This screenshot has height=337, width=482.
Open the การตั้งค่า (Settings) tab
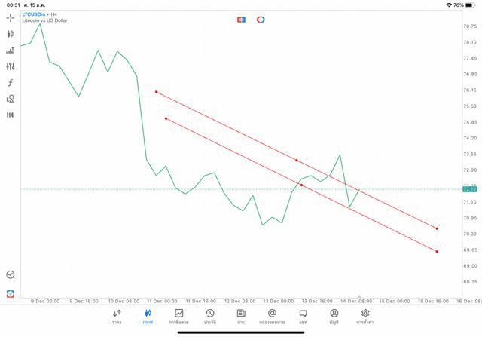tap(365, 317)
